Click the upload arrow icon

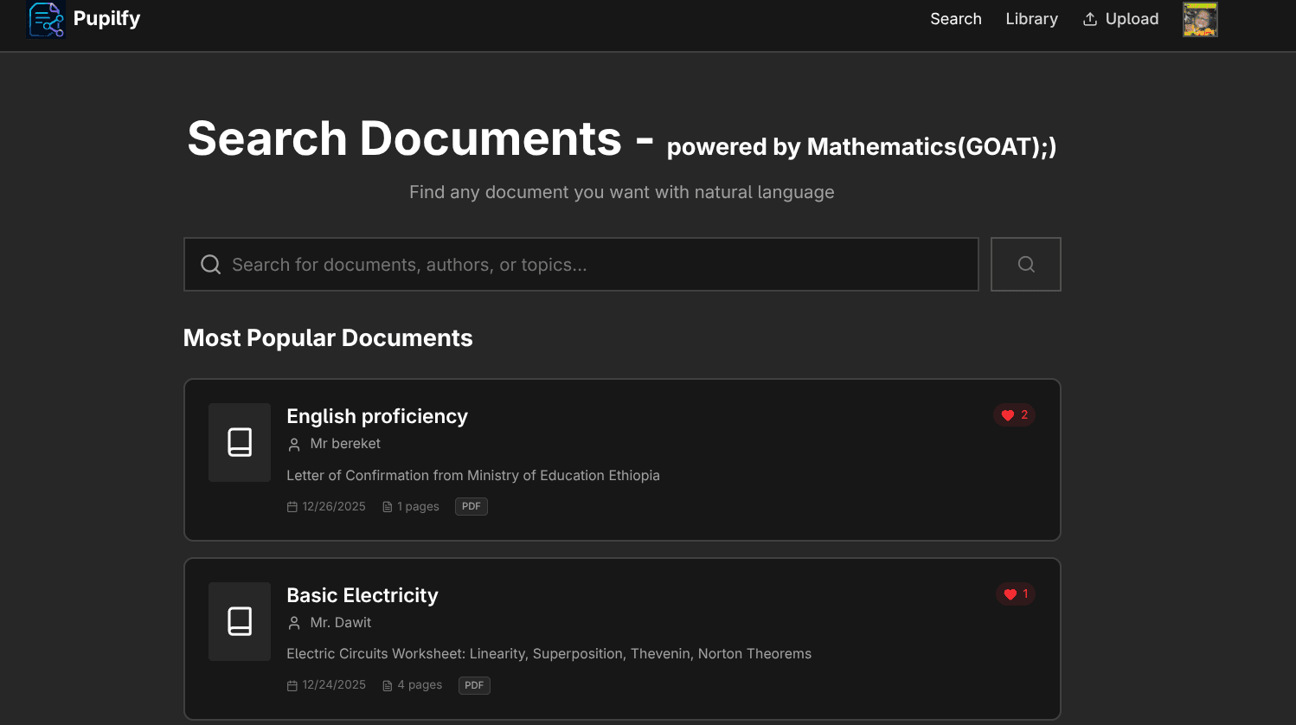tap(1090, 19)
